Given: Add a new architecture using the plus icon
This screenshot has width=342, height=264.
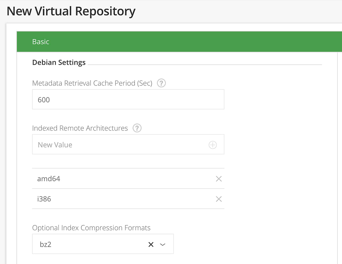Looking at the screenshot, I should 213,144.
